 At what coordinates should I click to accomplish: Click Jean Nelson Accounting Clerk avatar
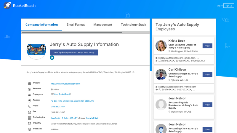pyautogui.click(x=161, y=129)
